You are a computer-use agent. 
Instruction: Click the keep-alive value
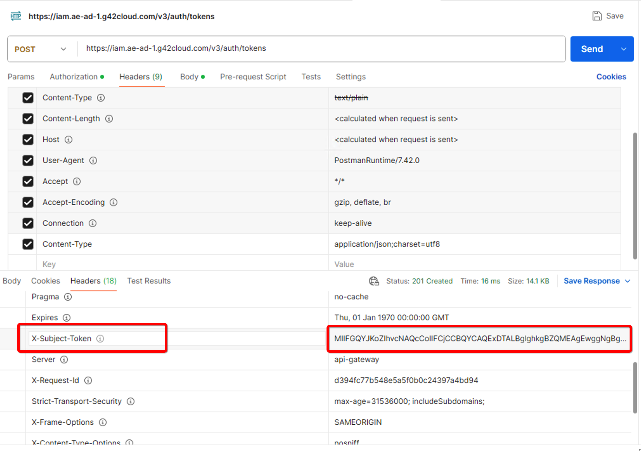[x=353, y=223]
